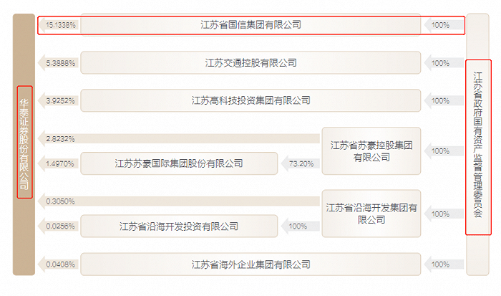The height and width of the screenshot is (296, 501).
Task: Click the 3.9252% shareholding arrow
Action: pyautogui.click(x=59, y=100)
